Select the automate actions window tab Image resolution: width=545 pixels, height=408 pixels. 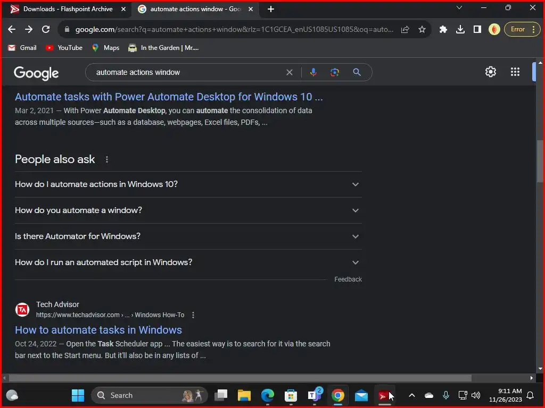click(x=195, y=9)
